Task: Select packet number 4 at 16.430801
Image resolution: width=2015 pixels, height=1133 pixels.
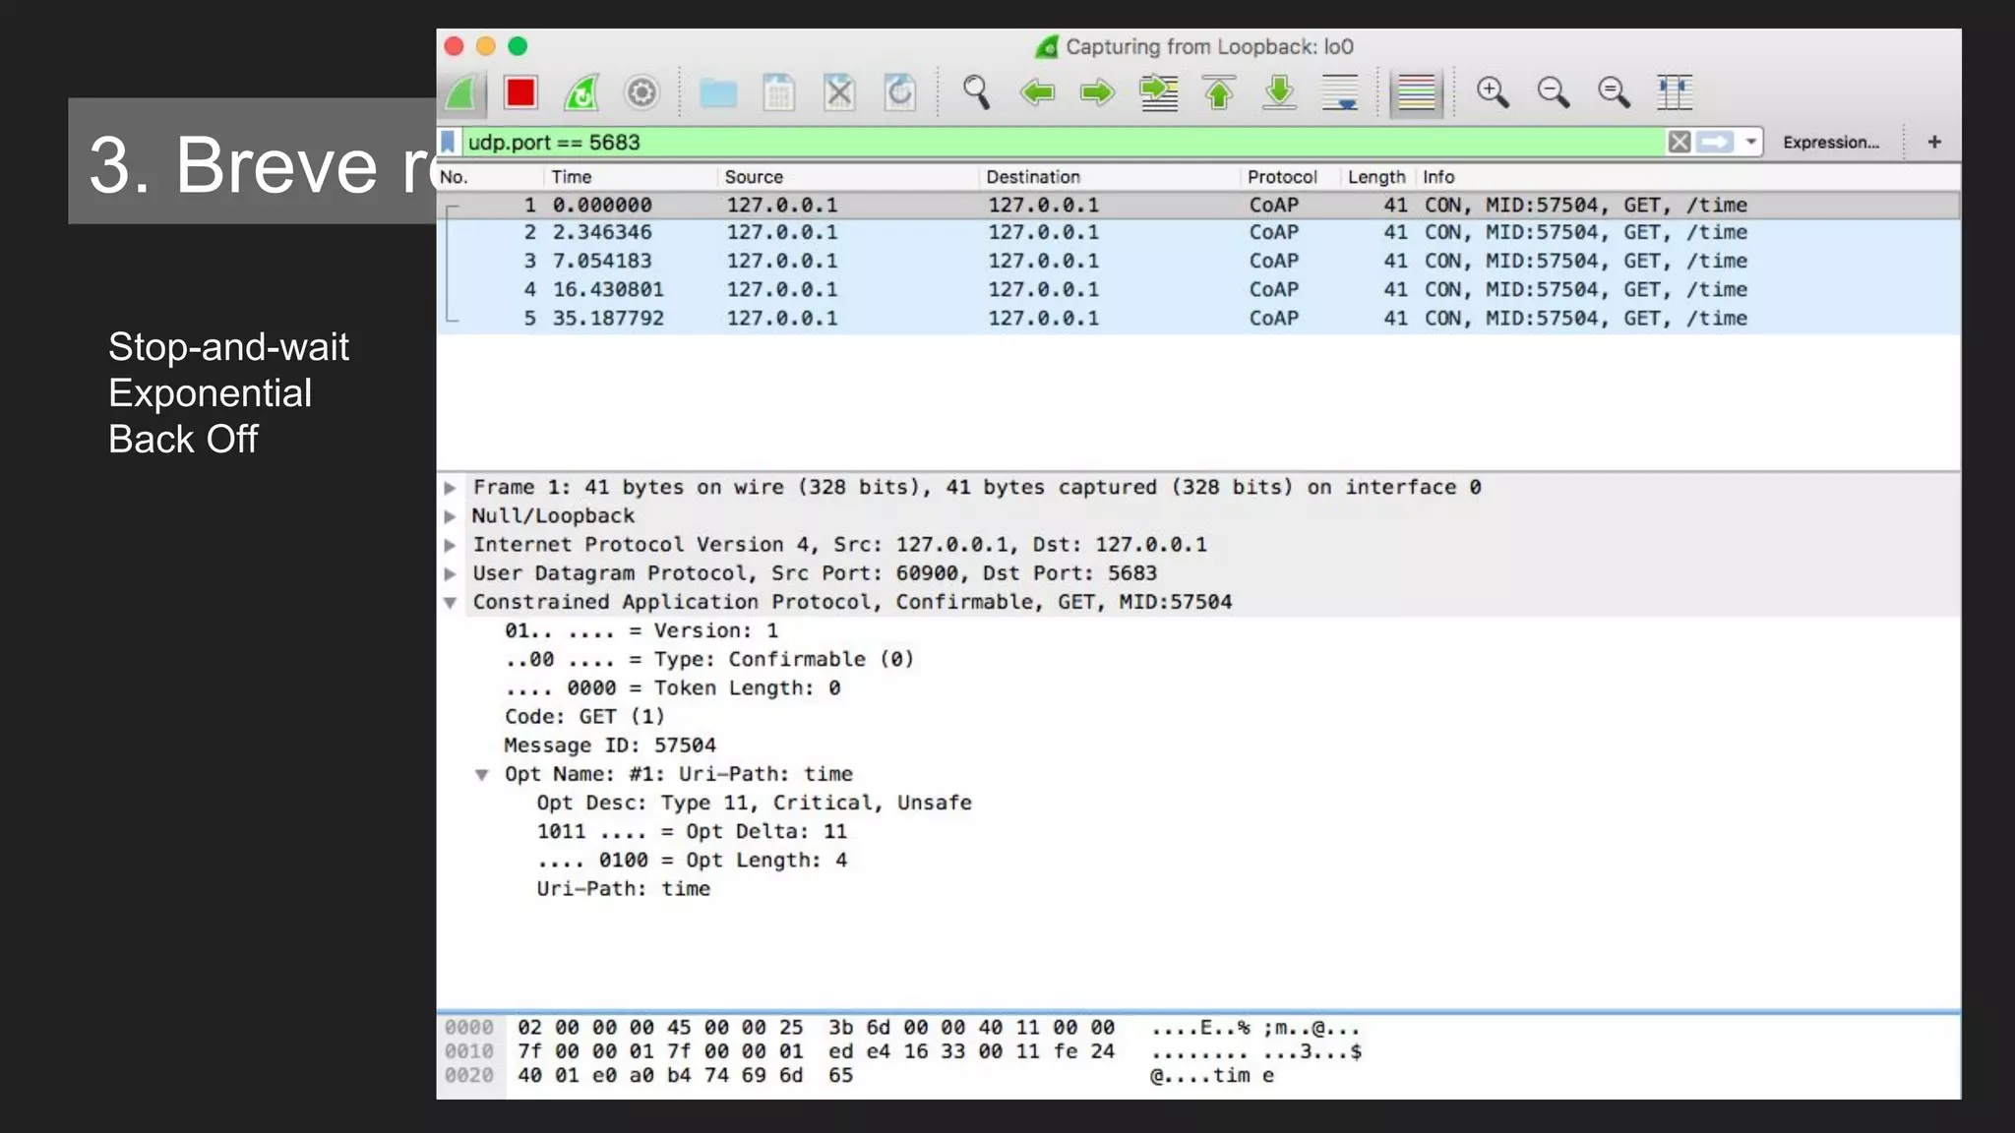Action: point(607,289)
